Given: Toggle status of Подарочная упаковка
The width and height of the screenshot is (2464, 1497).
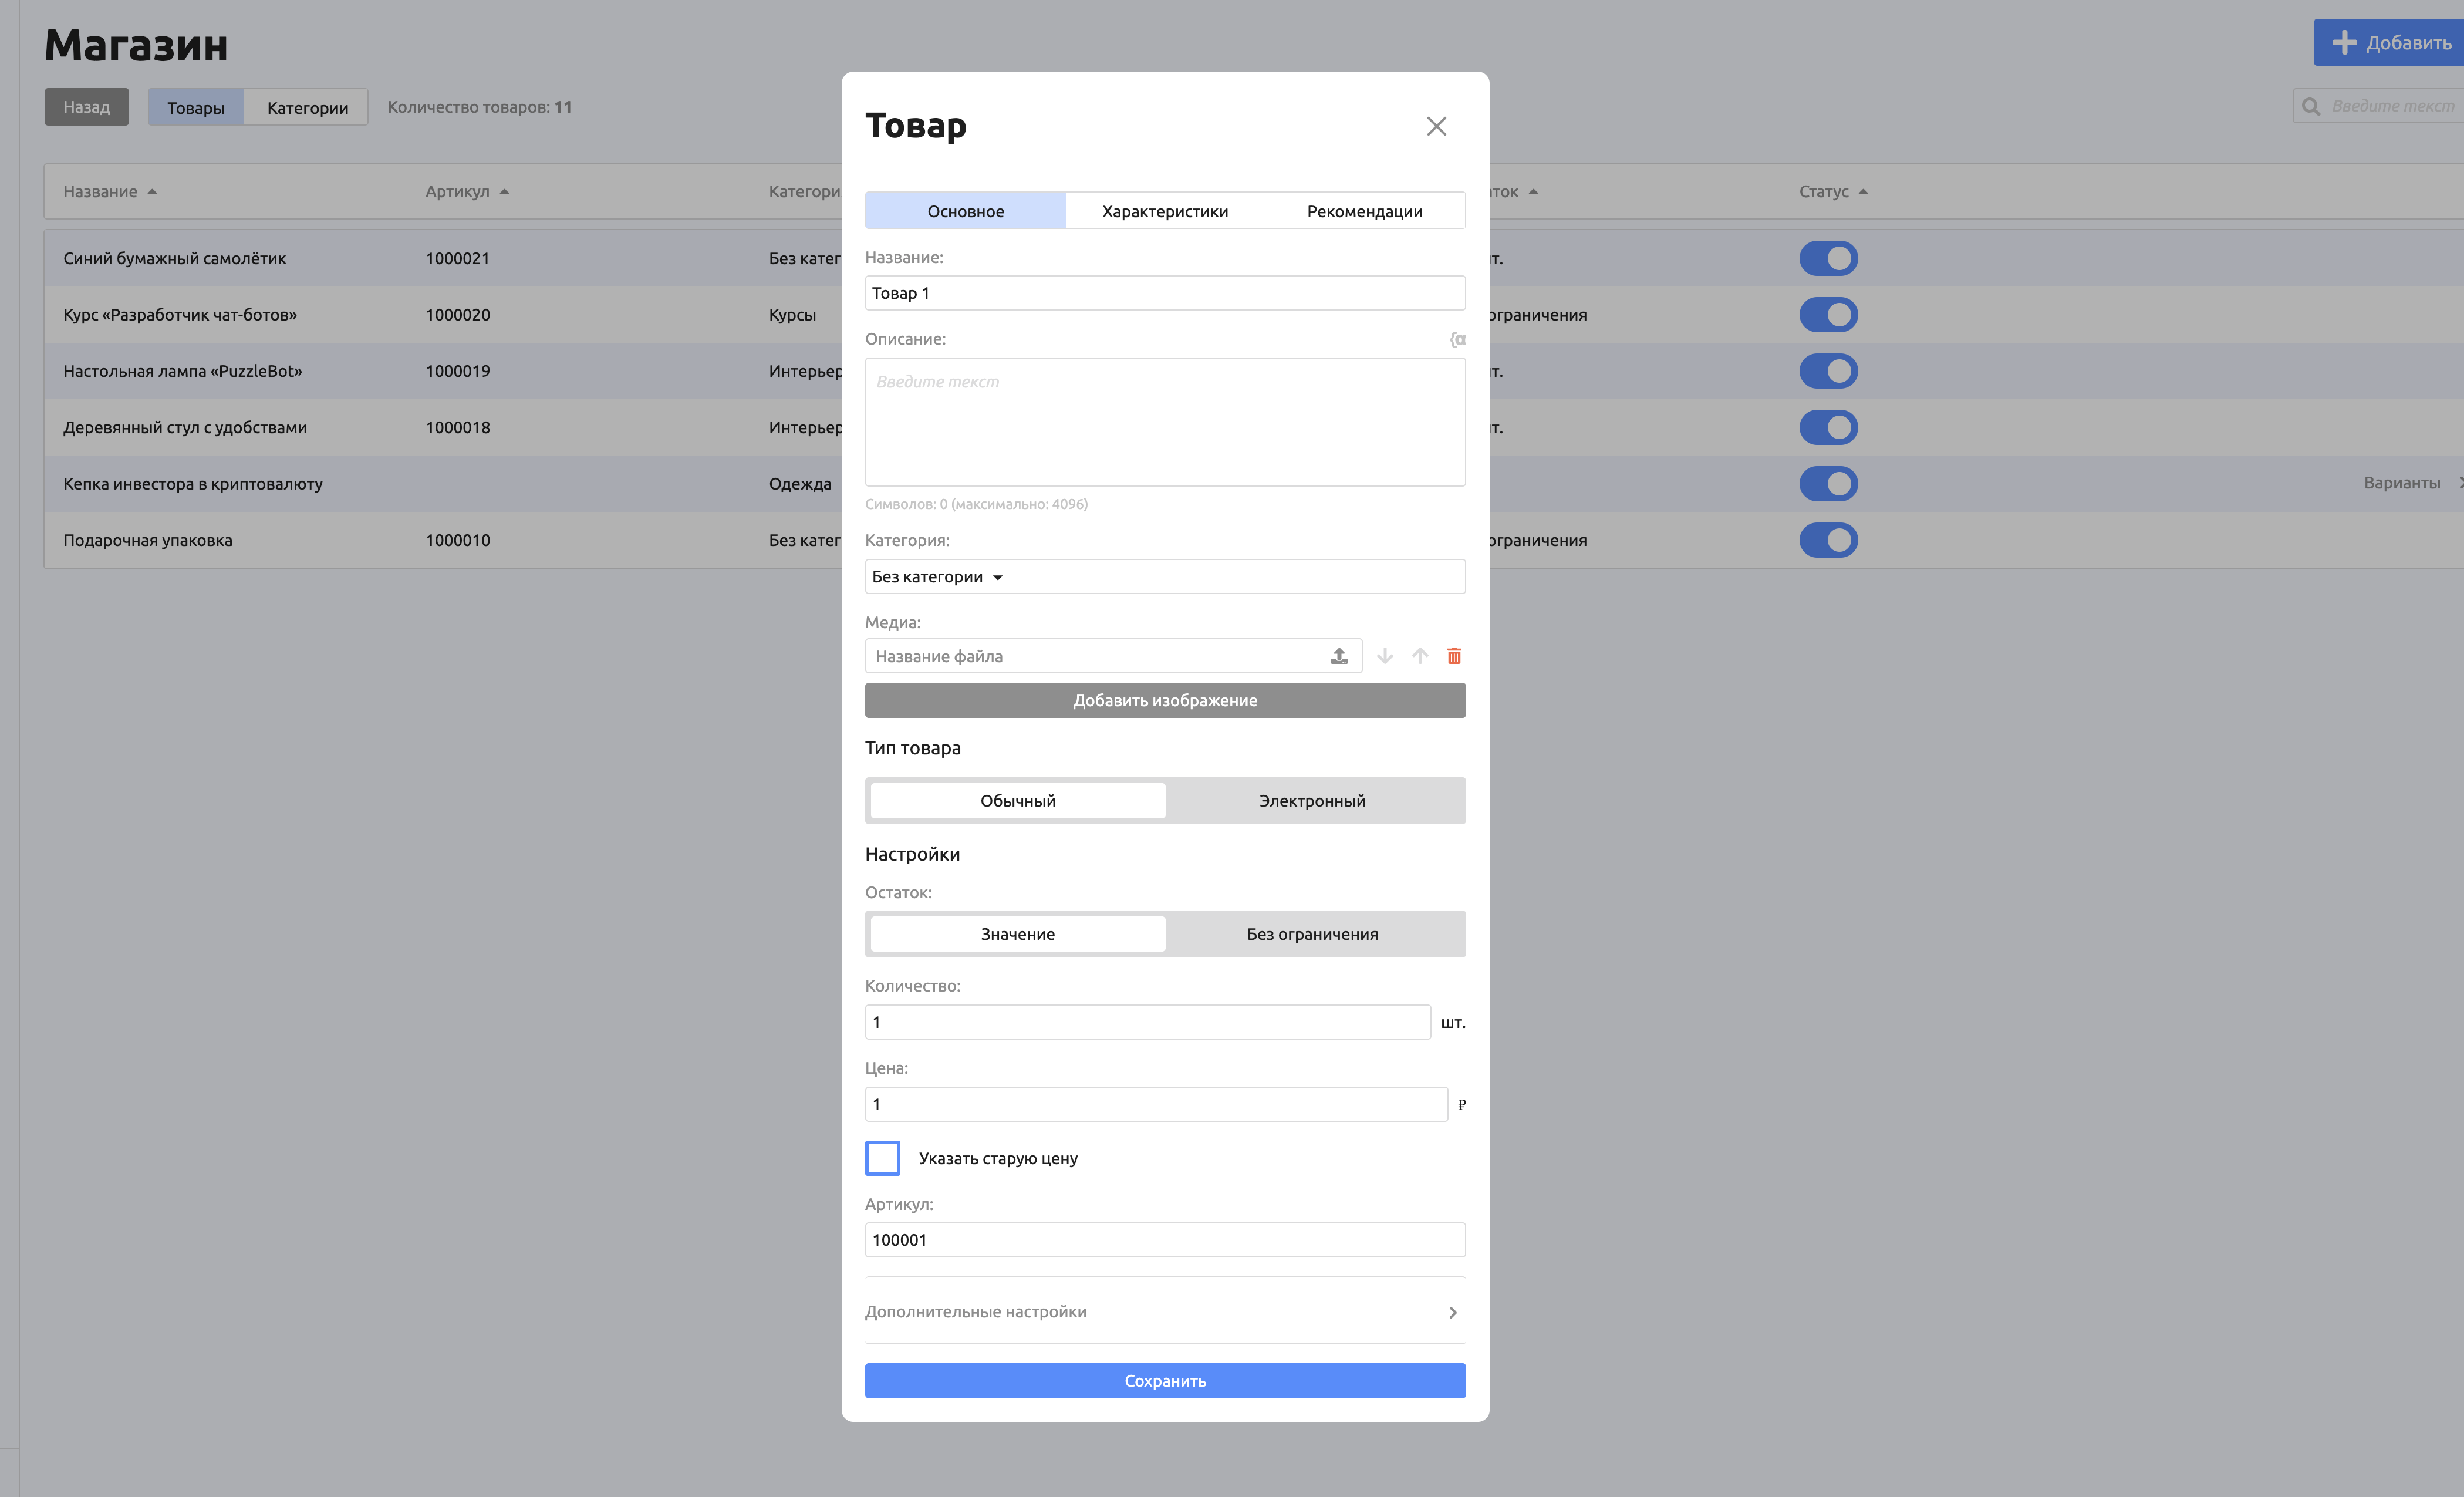Looking at the screenshot, I should pos(1828,540).
